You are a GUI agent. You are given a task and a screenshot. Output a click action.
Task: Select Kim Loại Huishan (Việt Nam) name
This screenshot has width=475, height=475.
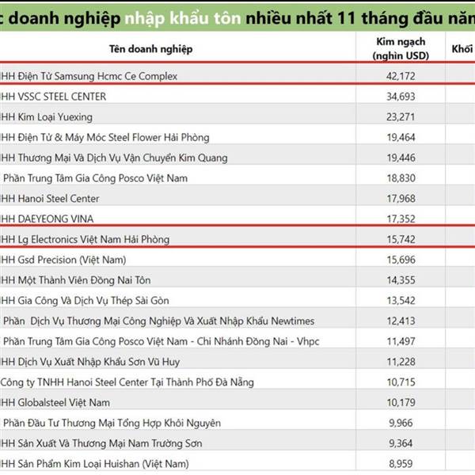[94, 464]
